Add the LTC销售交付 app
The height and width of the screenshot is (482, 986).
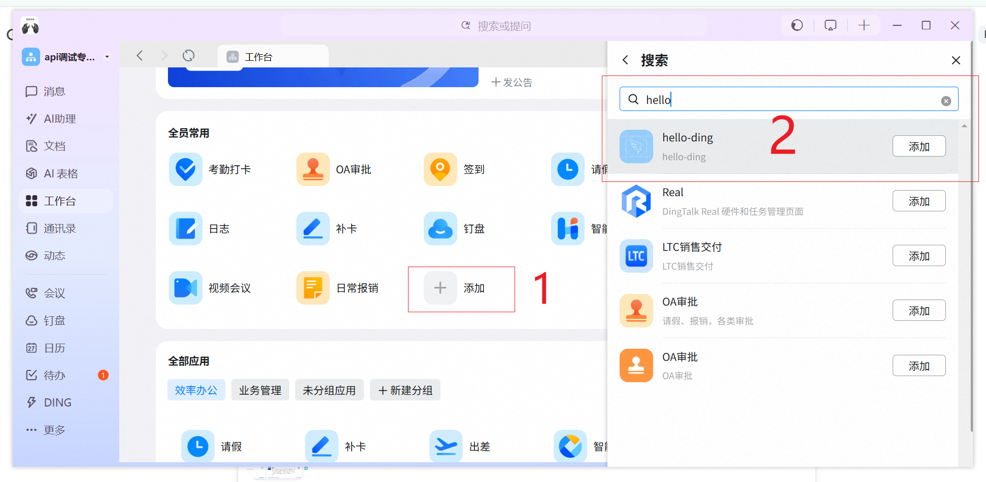[x=919, y=256]
